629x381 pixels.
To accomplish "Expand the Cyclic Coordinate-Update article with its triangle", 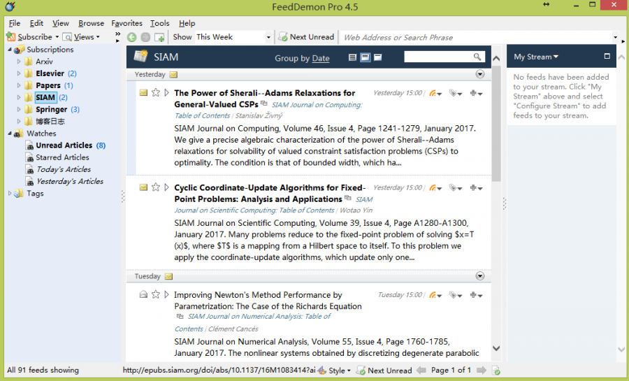I will [166, 187].
